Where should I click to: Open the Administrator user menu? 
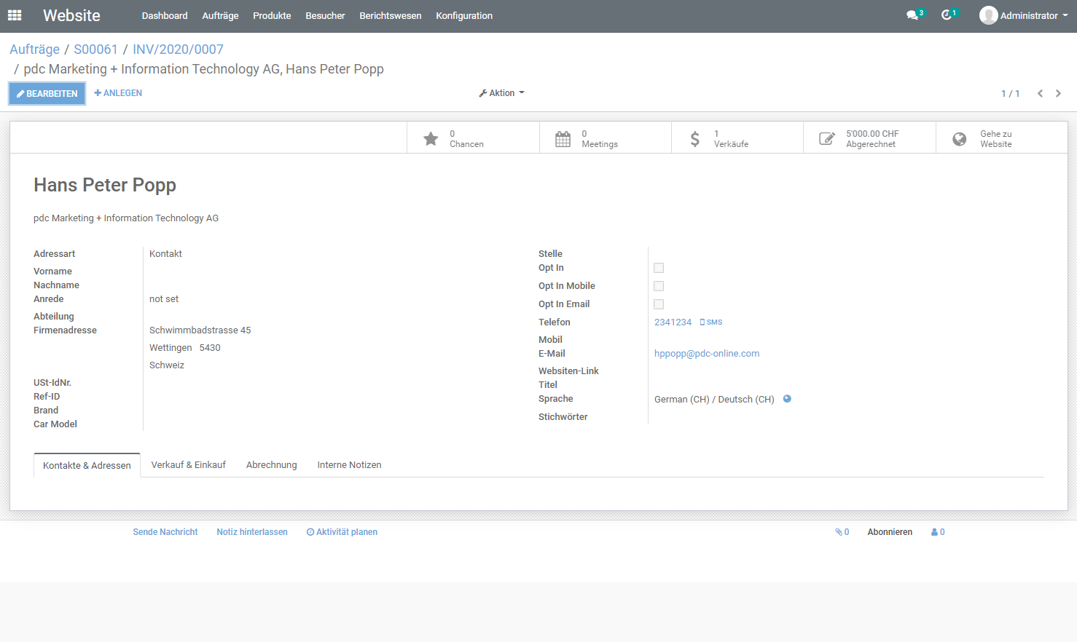point(1024,15)
